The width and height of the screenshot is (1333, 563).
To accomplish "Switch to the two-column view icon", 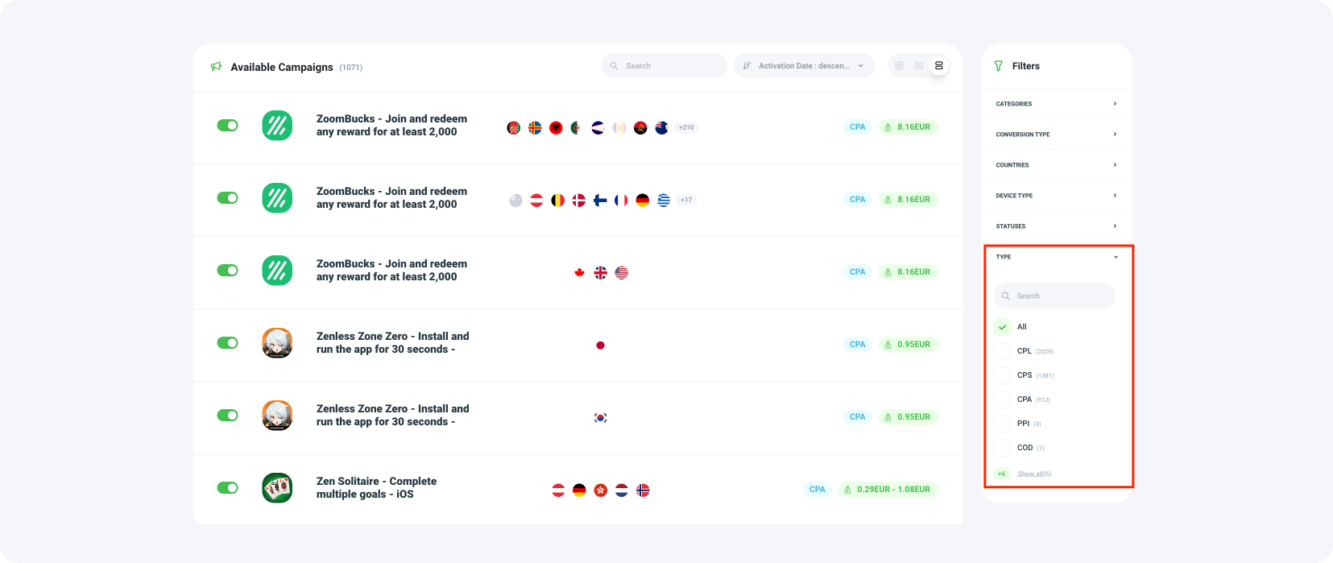I will tap(919, 65).
